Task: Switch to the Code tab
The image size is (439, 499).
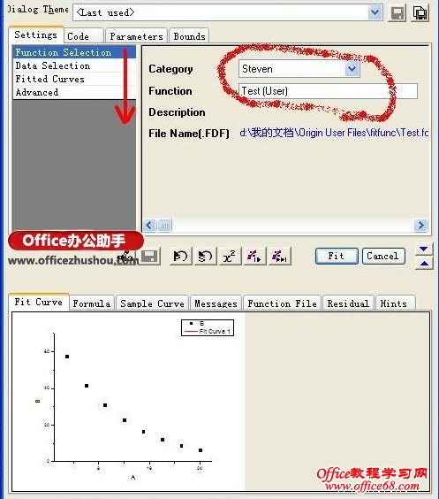Action: (84, 36)
